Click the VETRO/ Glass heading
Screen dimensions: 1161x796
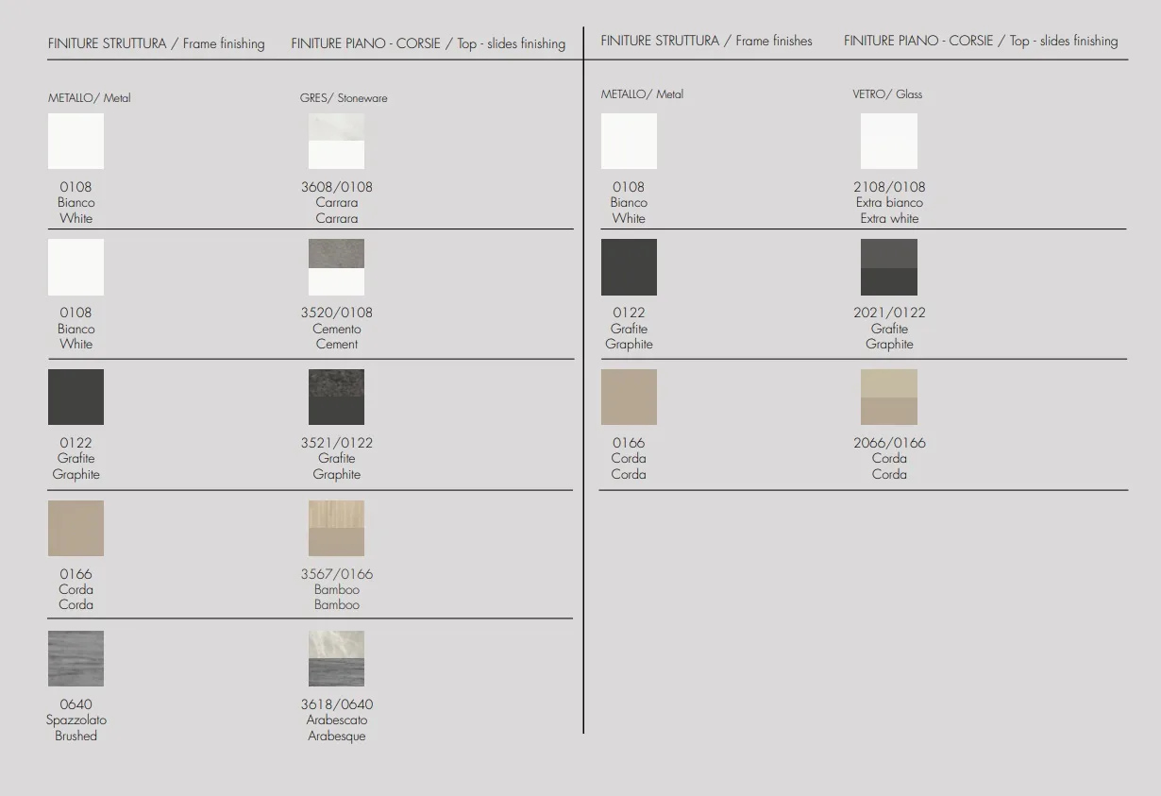pos(887,94)
